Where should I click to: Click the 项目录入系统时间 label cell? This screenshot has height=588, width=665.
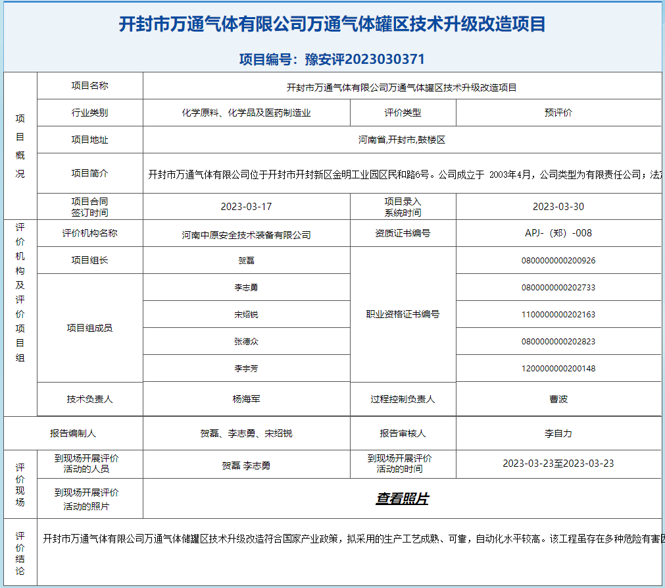[x=403, y=207]
